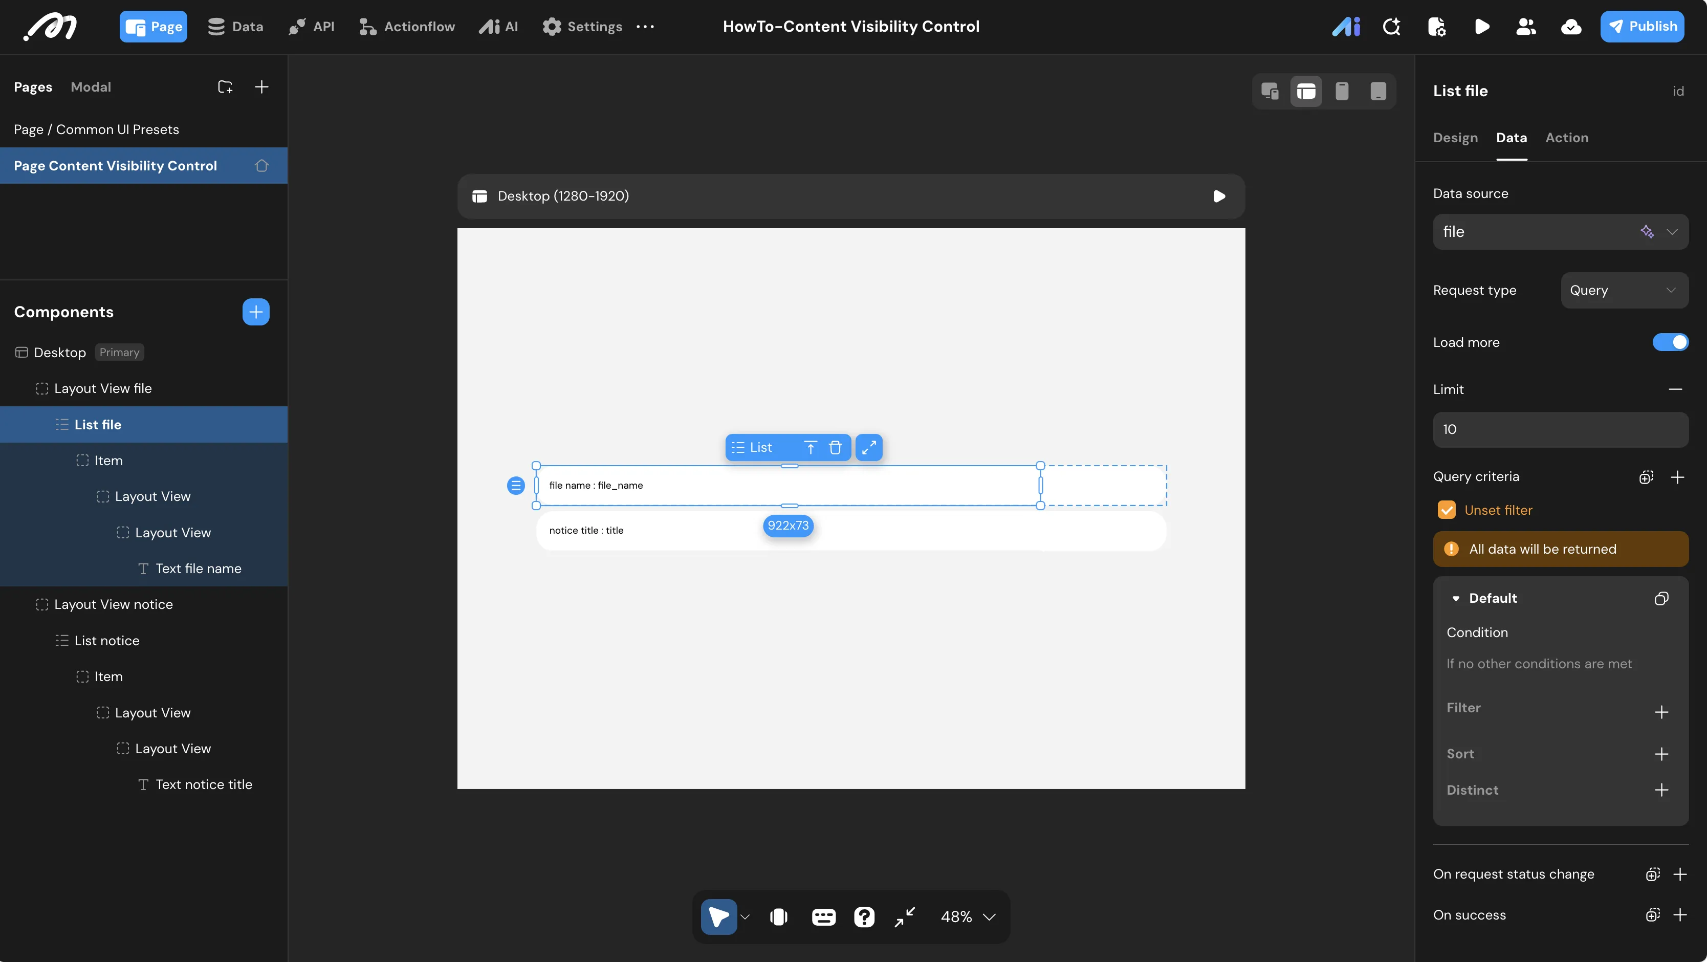Viewport: 1707px width, 962px height.
Task: Click the add folder icon in Pages
Action: point(225,87)
